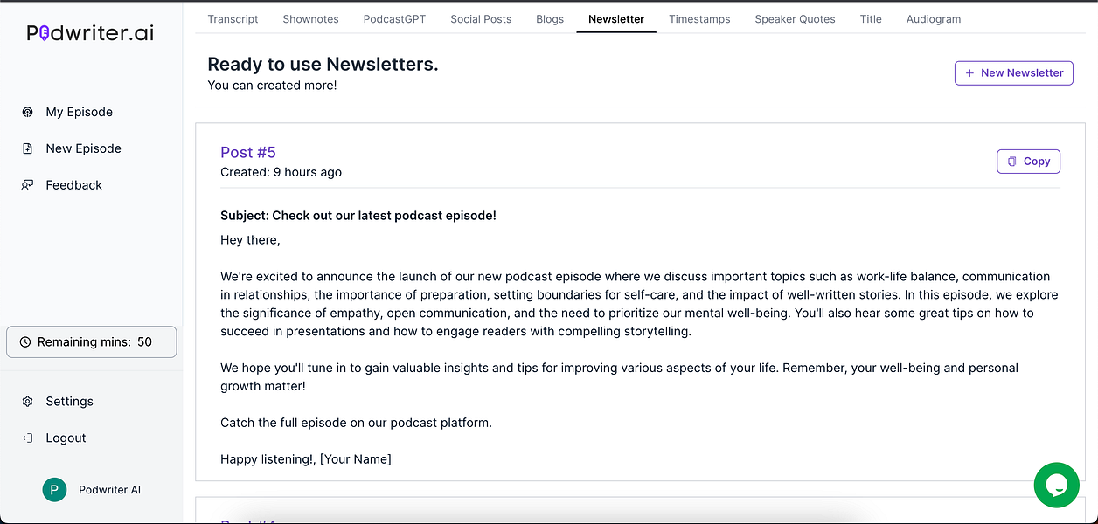Open the Post #5 heading link
1098x524 pixels.
click(248, 152)
